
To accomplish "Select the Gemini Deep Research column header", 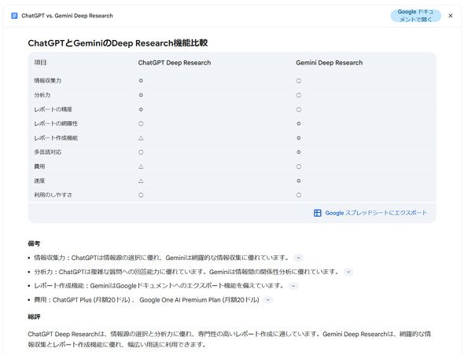I will pos(329,63).
